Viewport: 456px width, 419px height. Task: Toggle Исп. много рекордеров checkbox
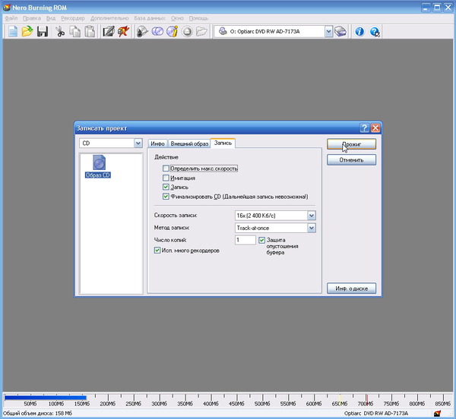[x=157, y=250]
